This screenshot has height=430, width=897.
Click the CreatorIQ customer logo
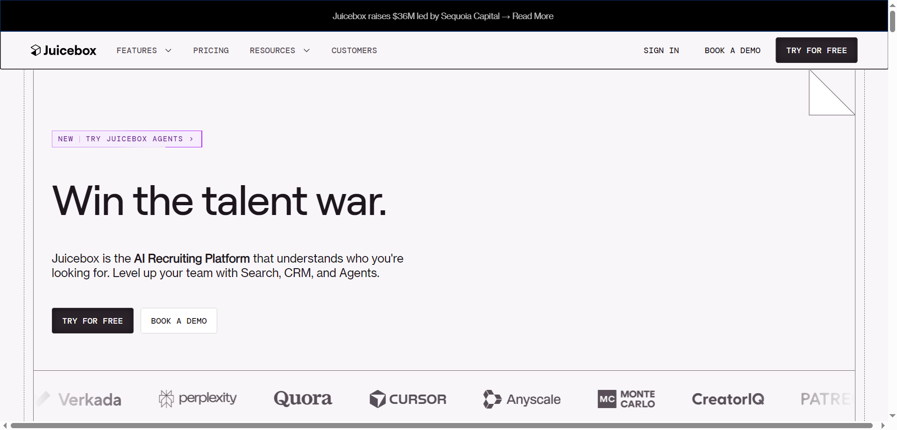728,399
